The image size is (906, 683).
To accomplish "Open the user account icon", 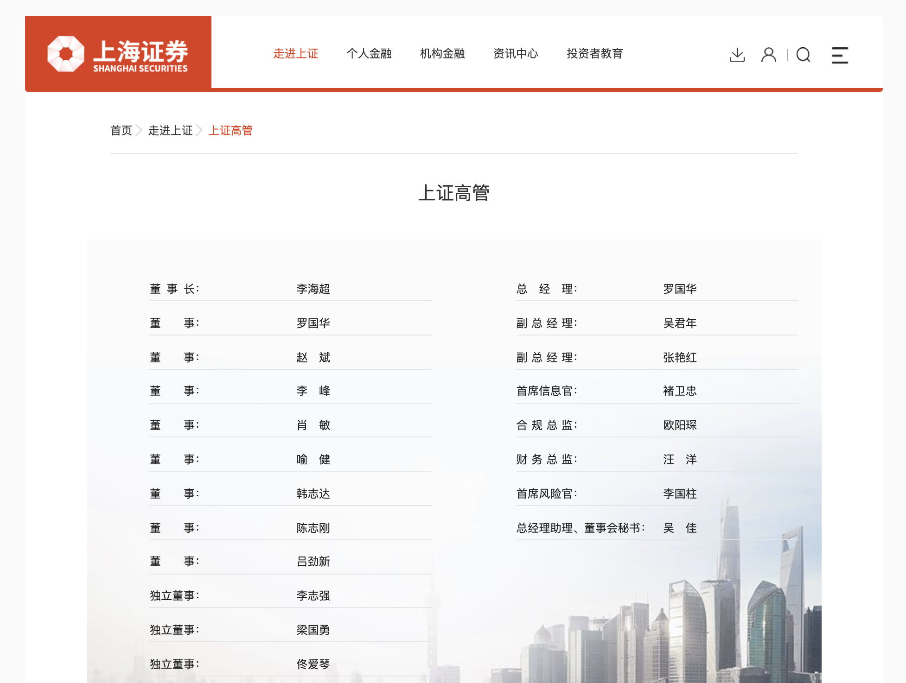I will [x=768, y=55].
